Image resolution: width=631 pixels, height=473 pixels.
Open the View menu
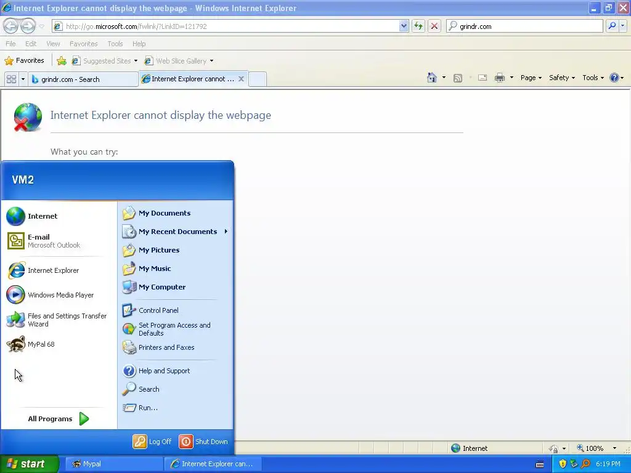tap(53, 44)
